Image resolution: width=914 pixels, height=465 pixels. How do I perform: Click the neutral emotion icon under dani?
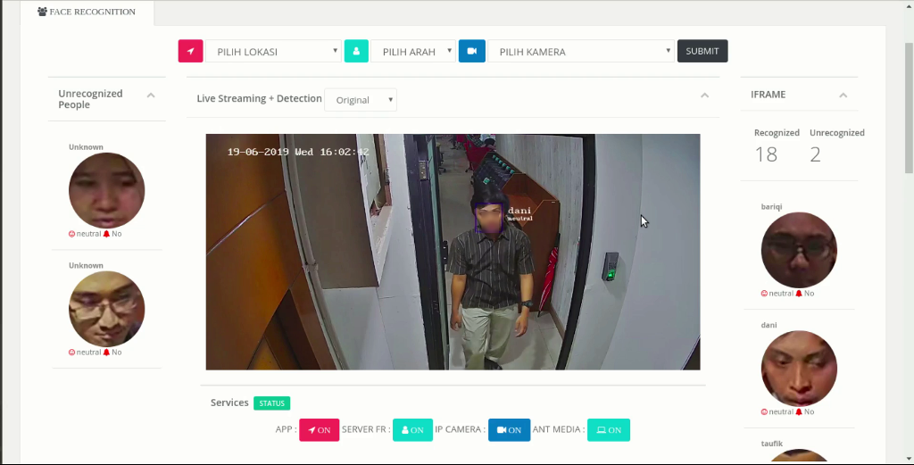[x=764, y=411]
